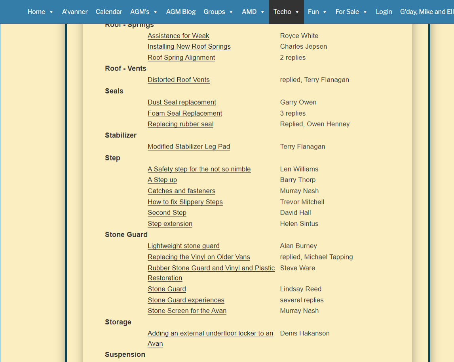
Task: Click the Login menu item
Action: tap(384, 11)
